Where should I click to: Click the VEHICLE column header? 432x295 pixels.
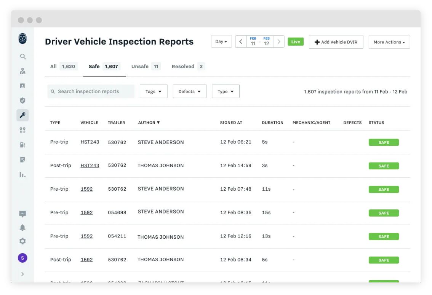tap(89, 123)
